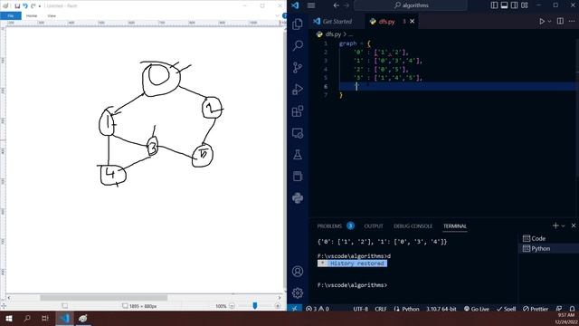The width and height of the screenshot is (579, 326).
Task: Click the algorithms command center search box
Action: [411, 5]
